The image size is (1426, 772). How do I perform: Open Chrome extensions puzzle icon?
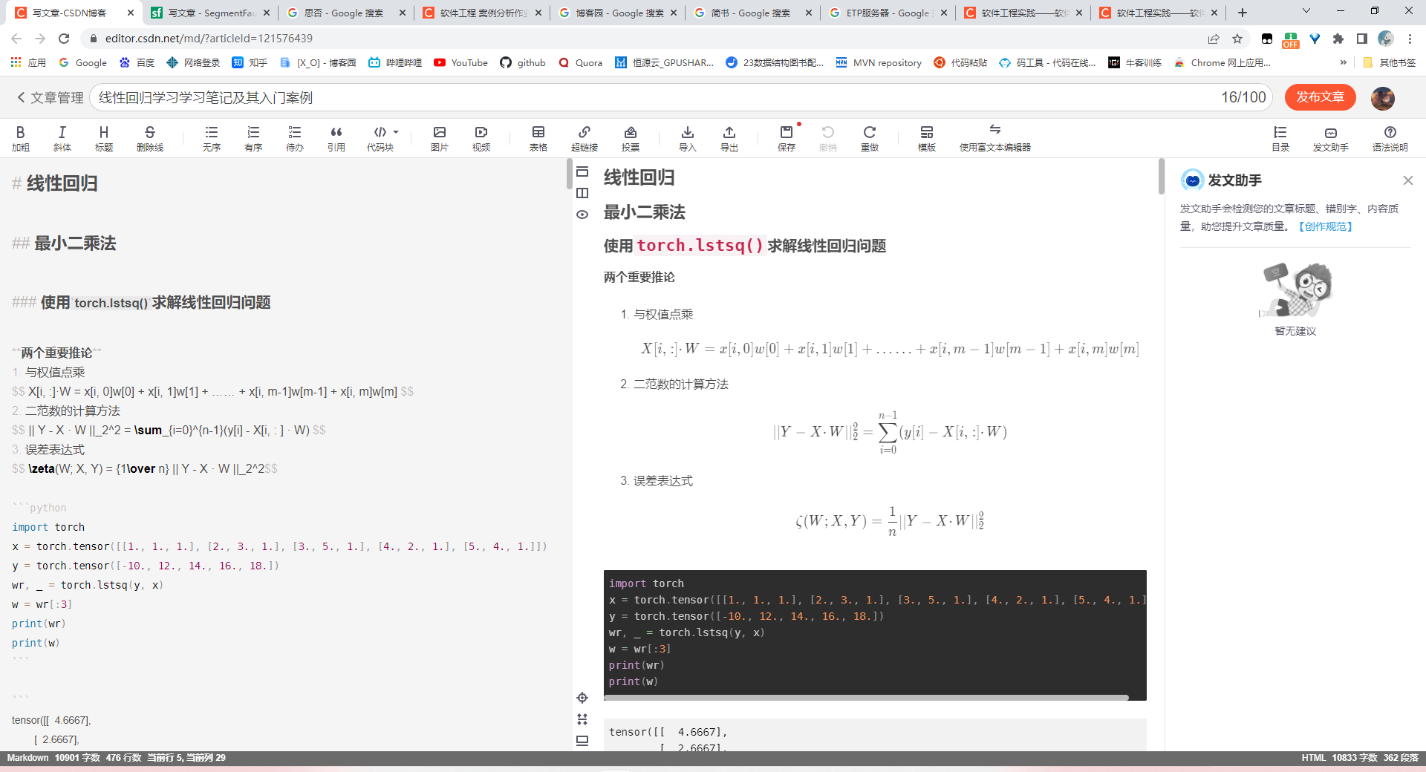click(1338, 39)
